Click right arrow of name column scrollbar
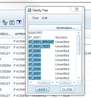This screenshot has width=91, height=98. click(53, 82)
